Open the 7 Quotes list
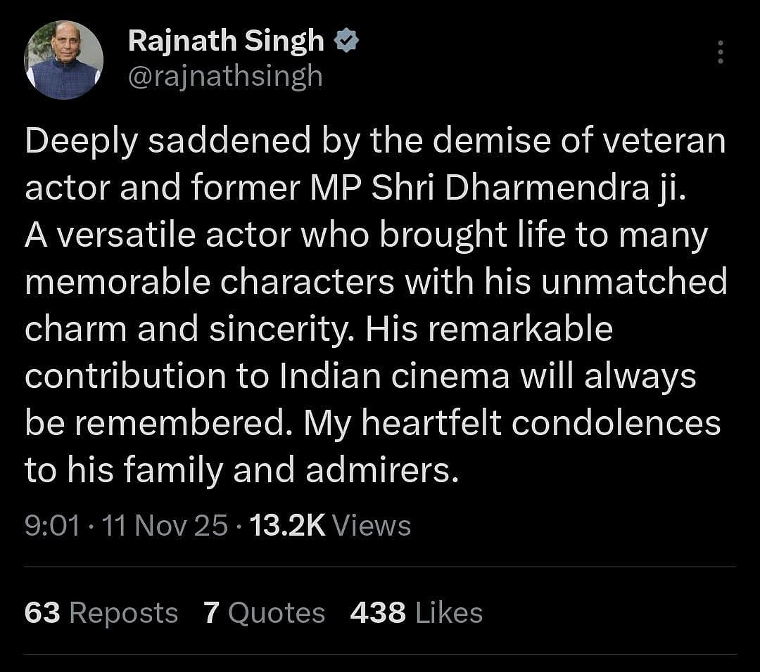Viewport: 760px width, 672px height. (264, 613)
